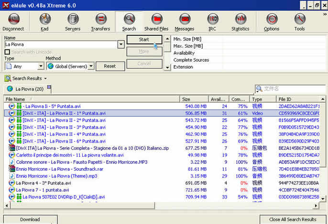Viewport: 328px width, 224px height.
Task: Open the Servers list
Action: click(x=73, y=19)
